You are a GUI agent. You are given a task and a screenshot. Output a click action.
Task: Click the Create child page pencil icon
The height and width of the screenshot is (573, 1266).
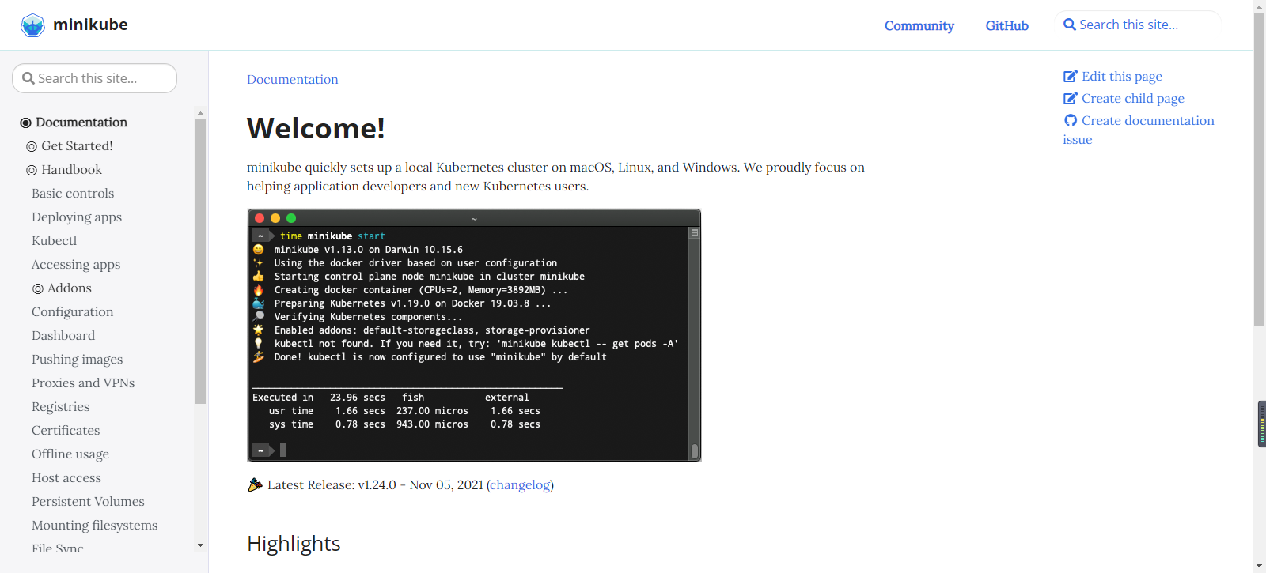point(1071,99)
